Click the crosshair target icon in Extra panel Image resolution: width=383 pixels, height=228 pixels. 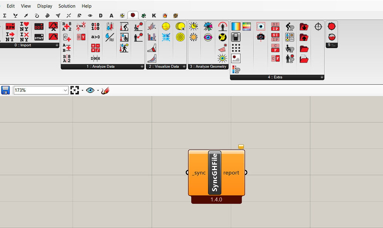(318, 26)
